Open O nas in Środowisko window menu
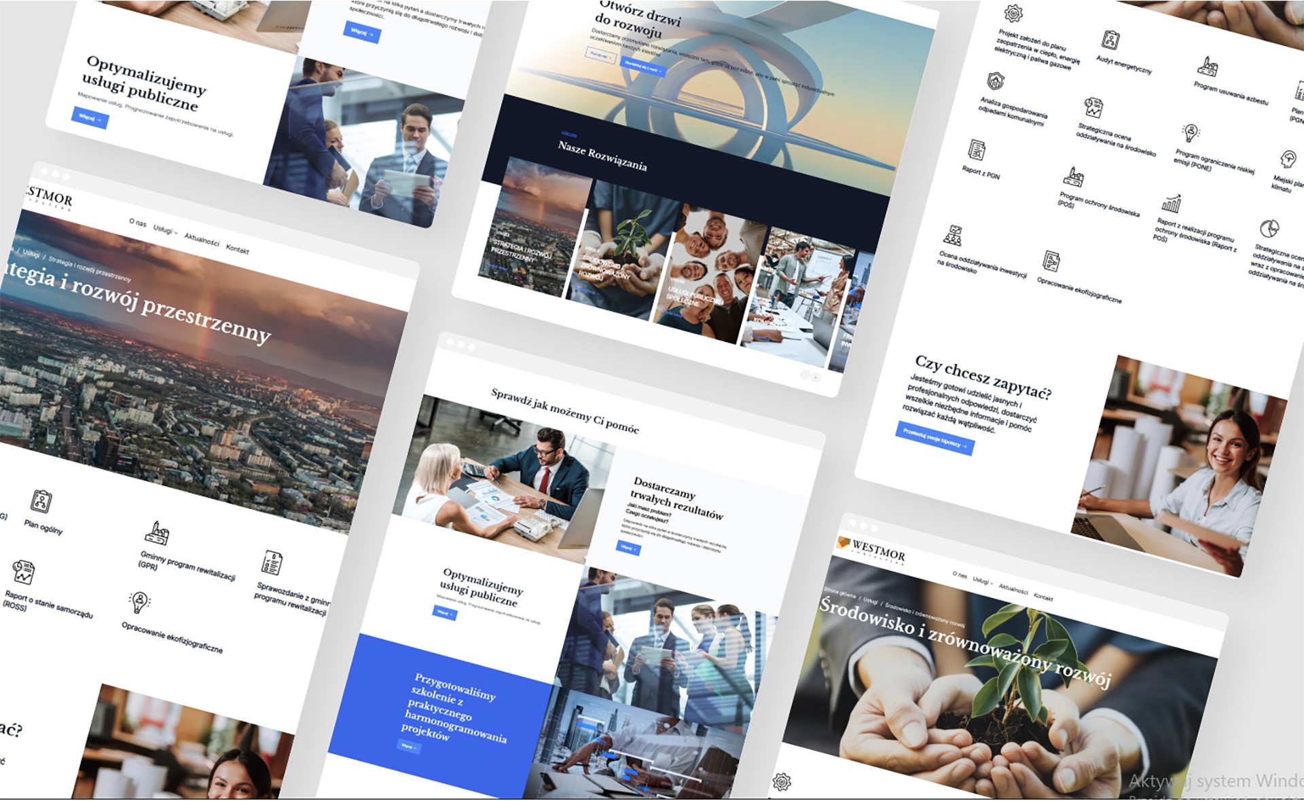1304x801 pixels. pyautogui.click(x=960, y=575)
